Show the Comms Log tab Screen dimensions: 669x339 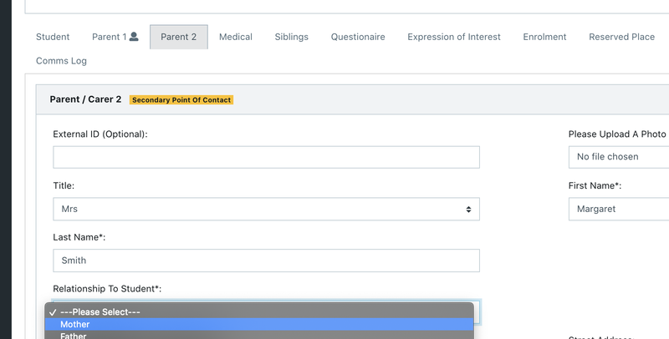click(x=61, y=61)
